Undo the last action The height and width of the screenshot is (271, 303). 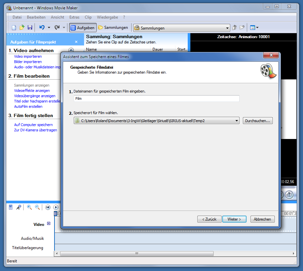(42, 28)
